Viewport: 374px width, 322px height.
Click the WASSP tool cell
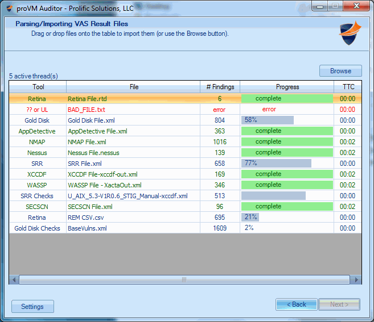click(x=38, y=185)
